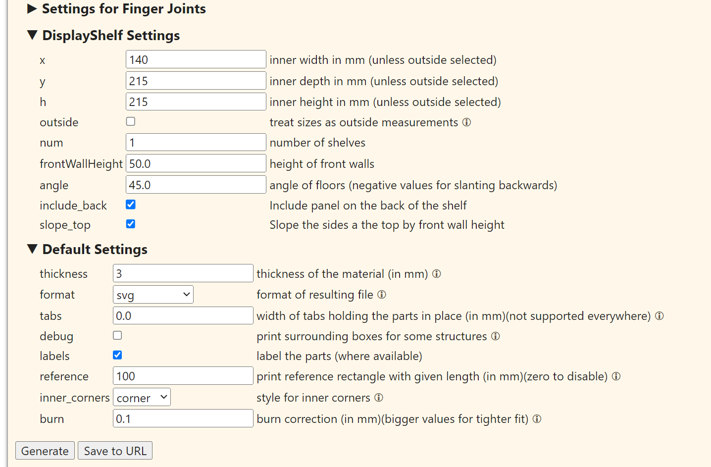Open the info tooltip for outside measurements
711x467 pixels.
[466, 122]
